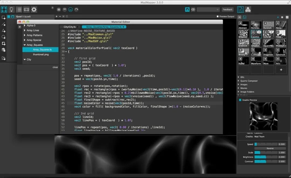Open the settings gear icon
Image resolution: width=291 pixels, height=178 pixels.
click(x=34, y=9)
